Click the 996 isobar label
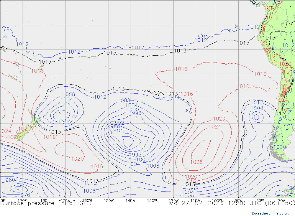 coord(137,113)
